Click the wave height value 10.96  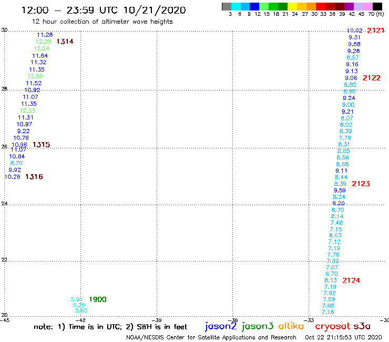19,145
